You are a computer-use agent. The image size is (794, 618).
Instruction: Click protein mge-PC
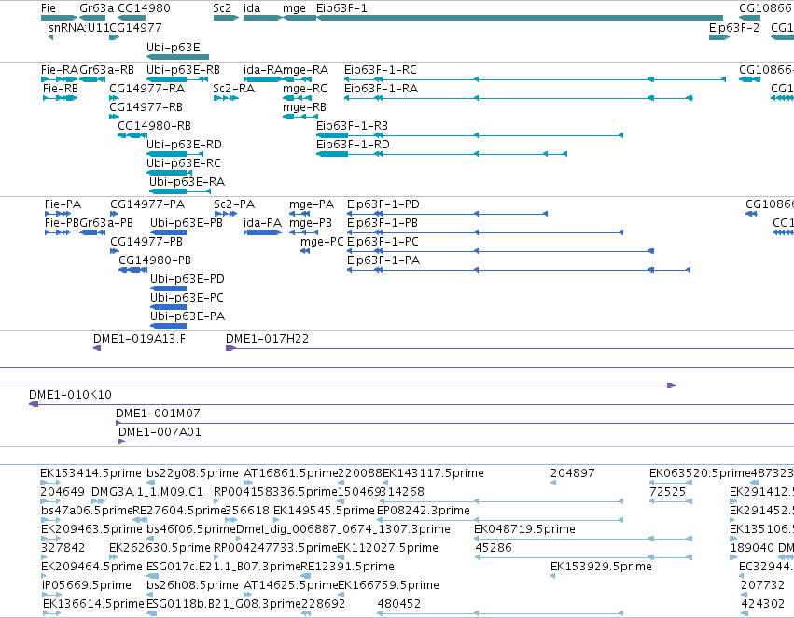(305, 251)
